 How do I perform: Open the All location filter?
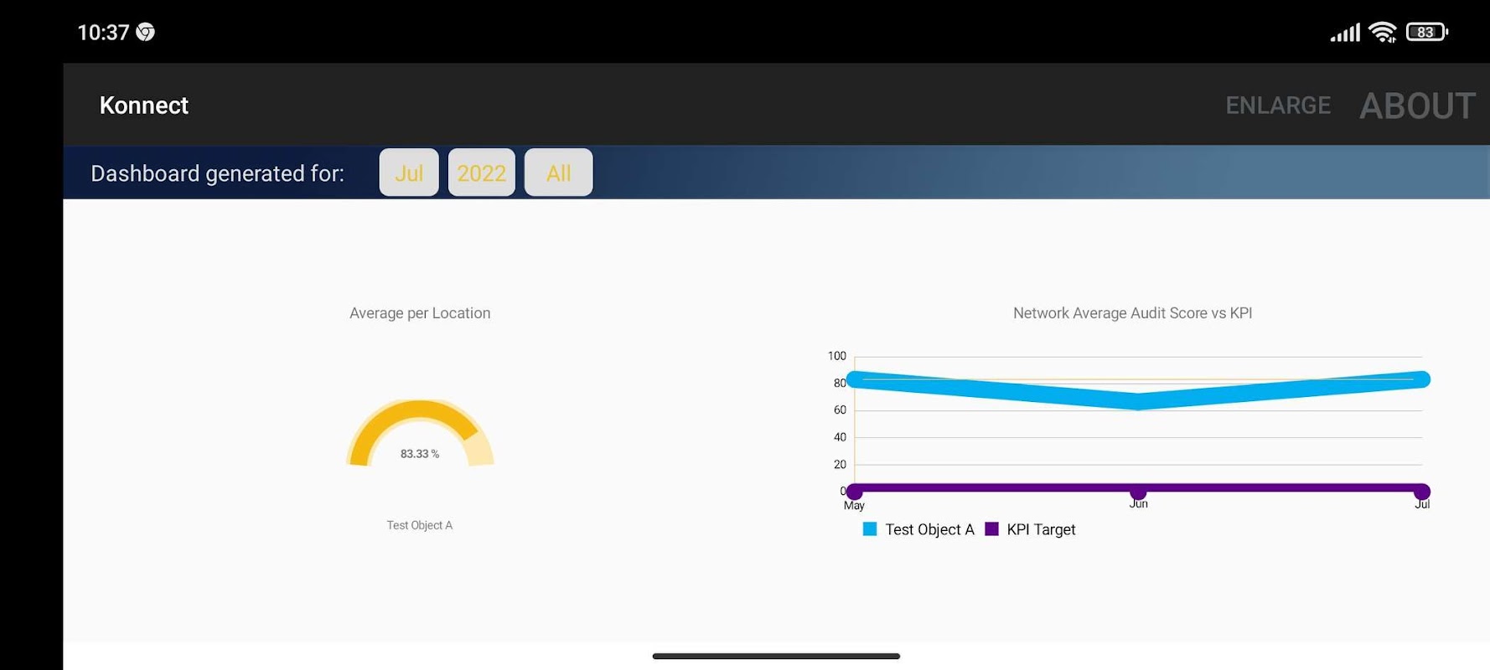pyautogui.click(x=558, y=173)
